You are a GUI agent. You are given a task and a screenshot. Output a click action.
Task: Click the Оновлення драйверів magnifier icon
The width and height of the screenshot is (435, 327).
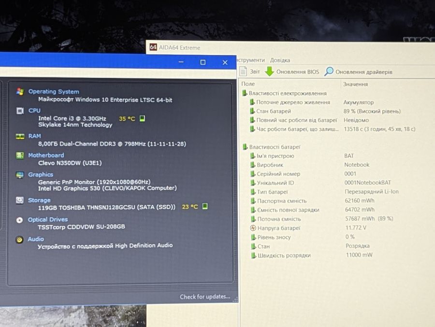329,71
